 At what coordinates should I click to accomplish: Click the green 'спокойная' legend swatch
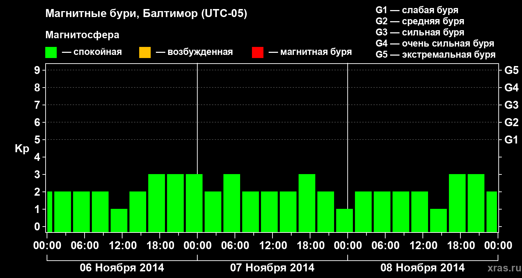tap(51, 52)
